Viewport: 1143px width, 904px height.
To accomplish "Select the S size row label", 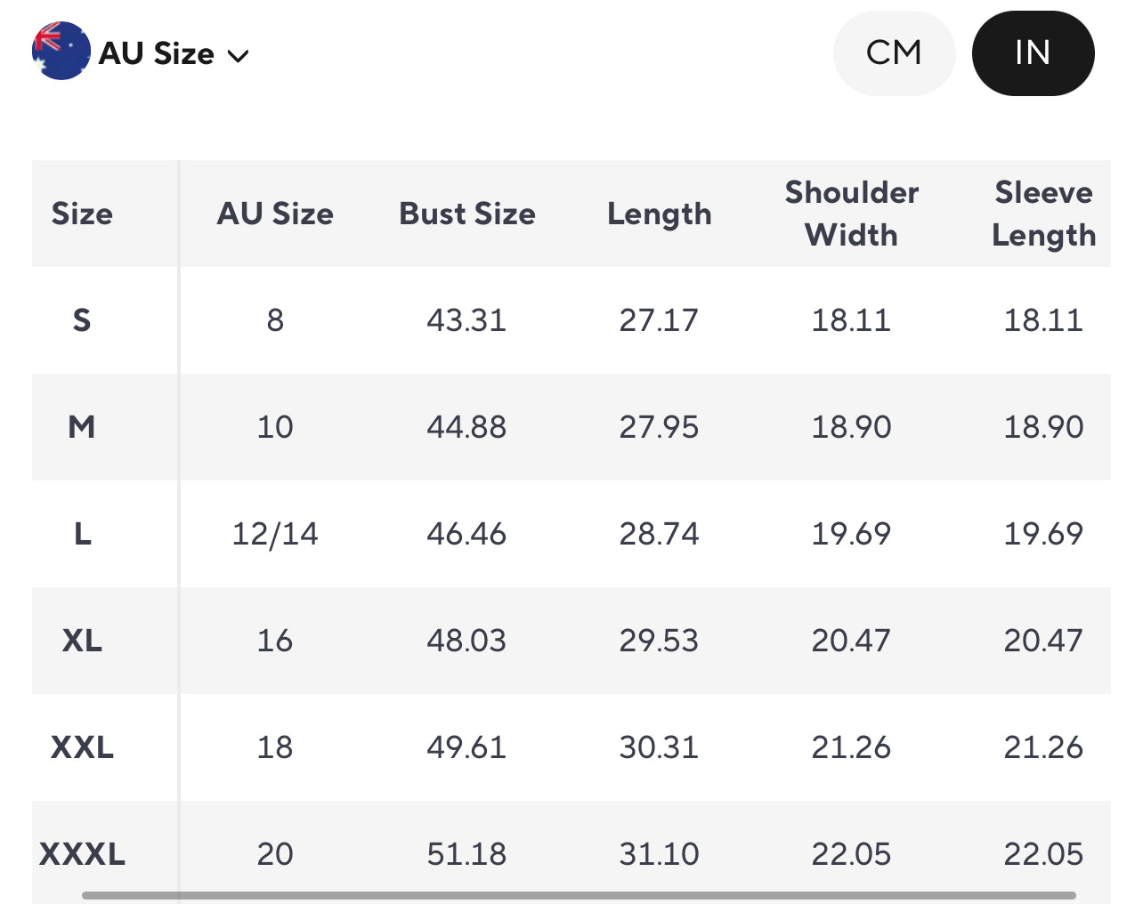I will click(x=82, y=320).
